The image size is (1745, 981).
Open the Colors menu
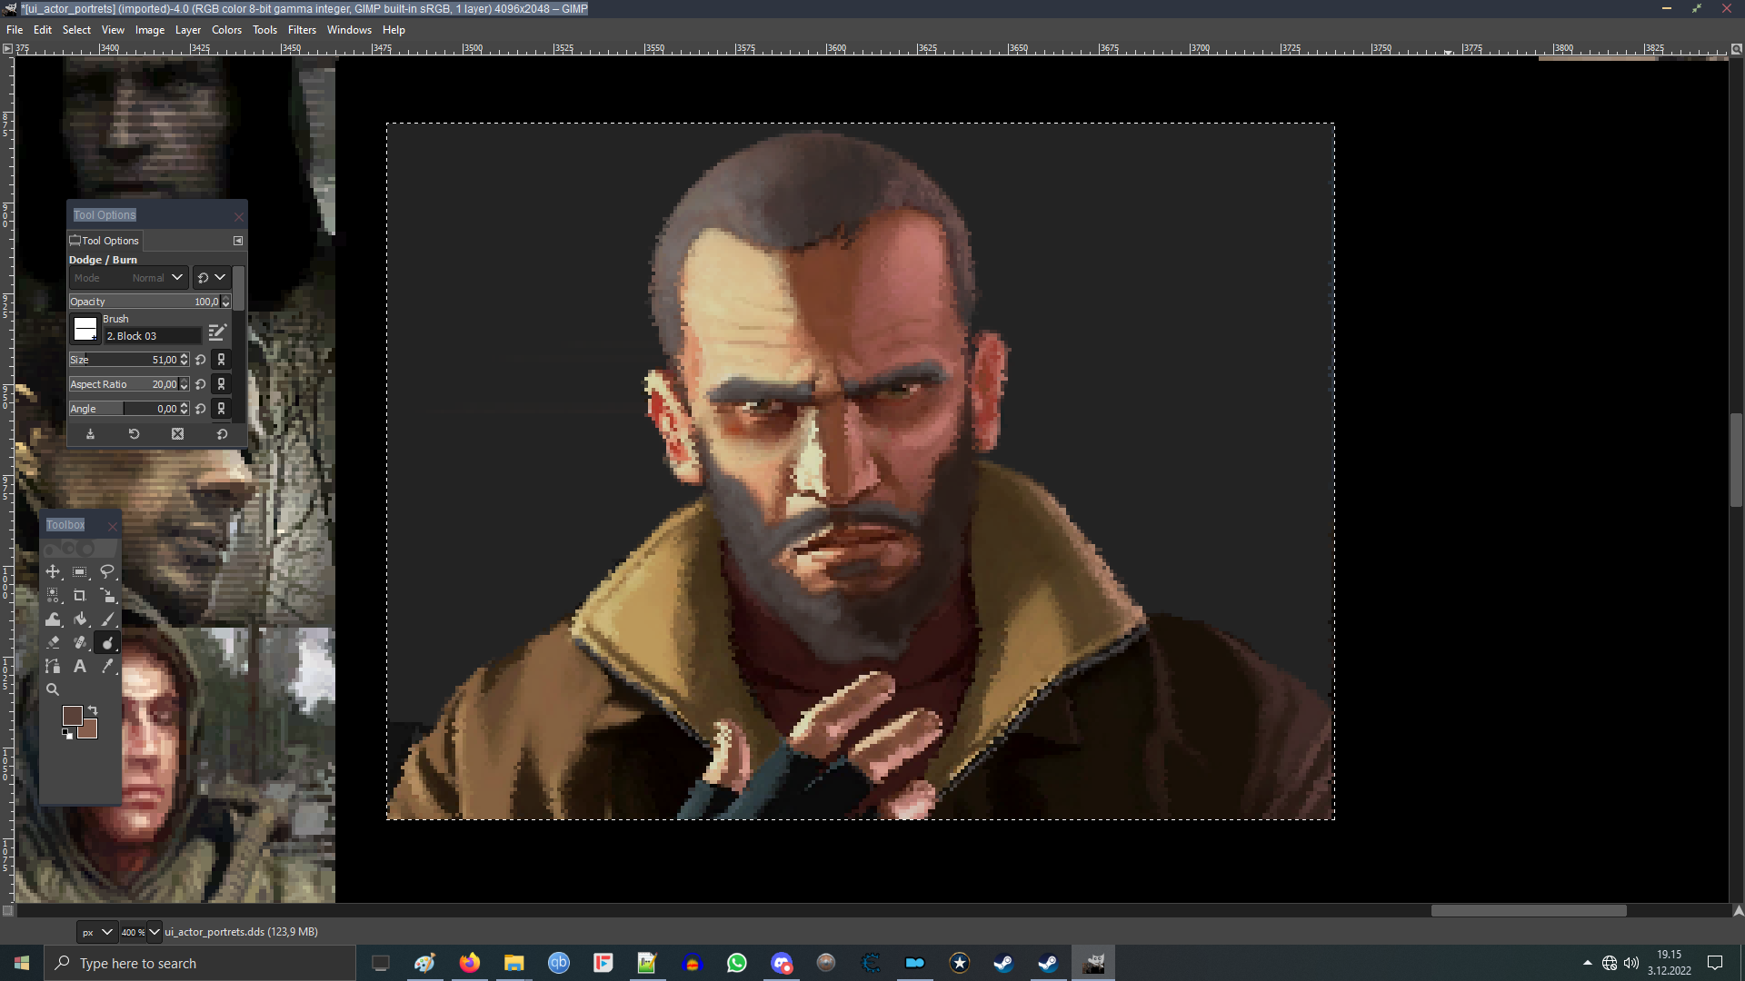pos(226,30)
